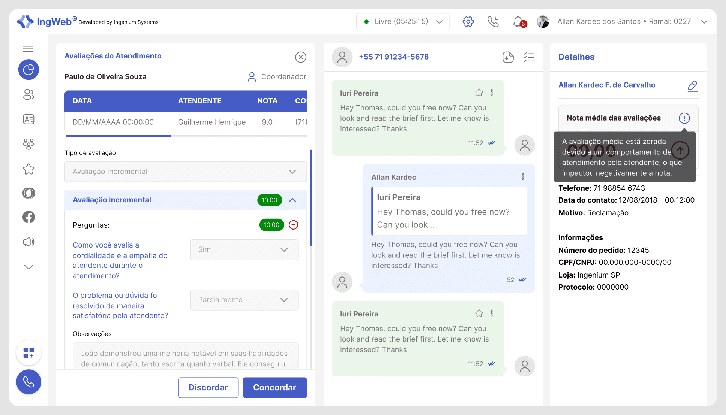
Task: Expand the user account menu chevron
Action: [704, 22]
